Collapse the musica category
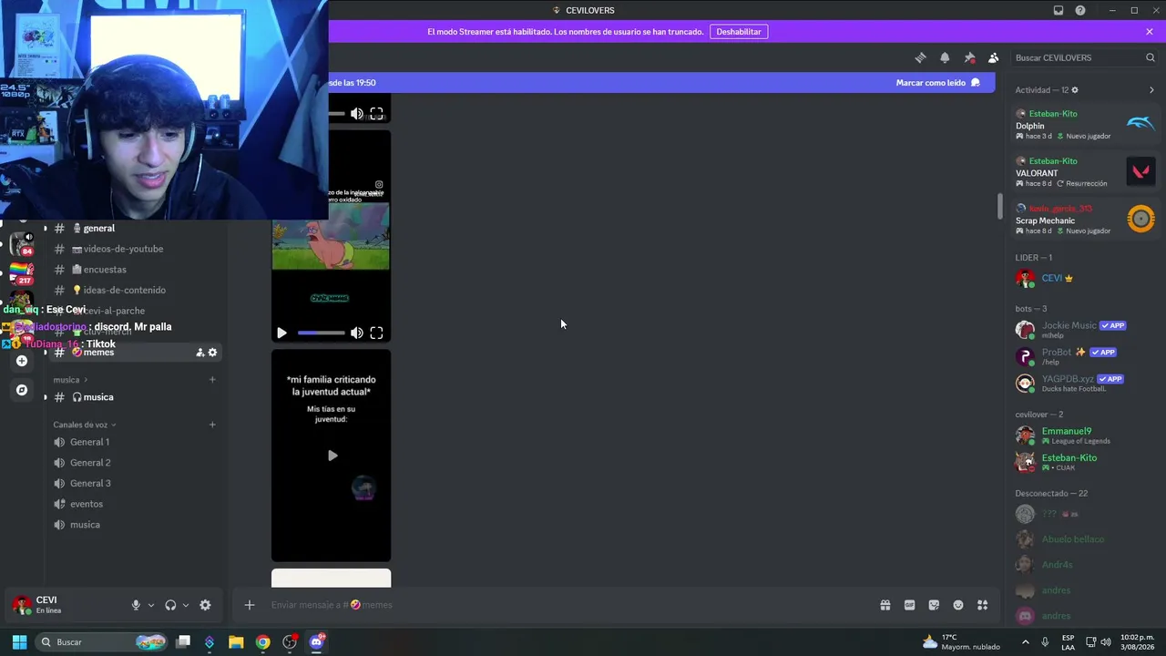Viewport: 1166px width, 656px height. pos(70,380)
